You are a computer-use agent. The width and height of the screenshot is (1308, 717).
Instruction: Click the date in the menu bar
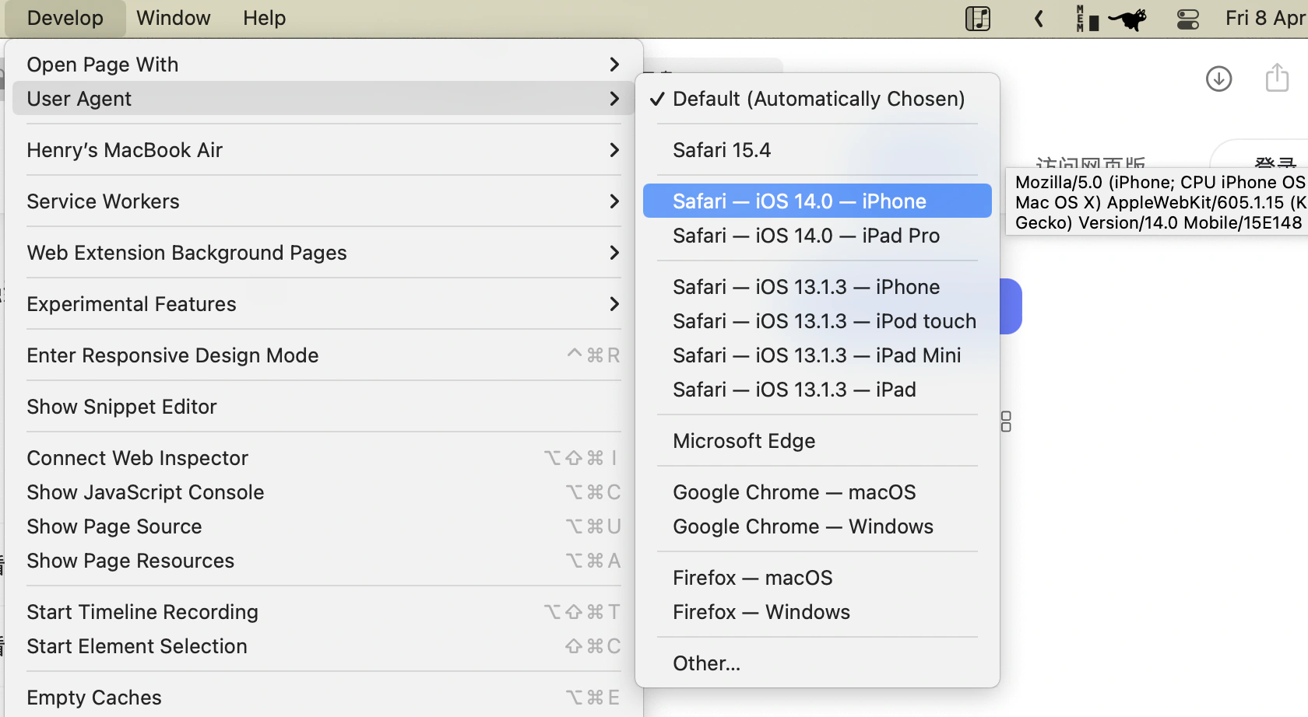pos(1264,18)
